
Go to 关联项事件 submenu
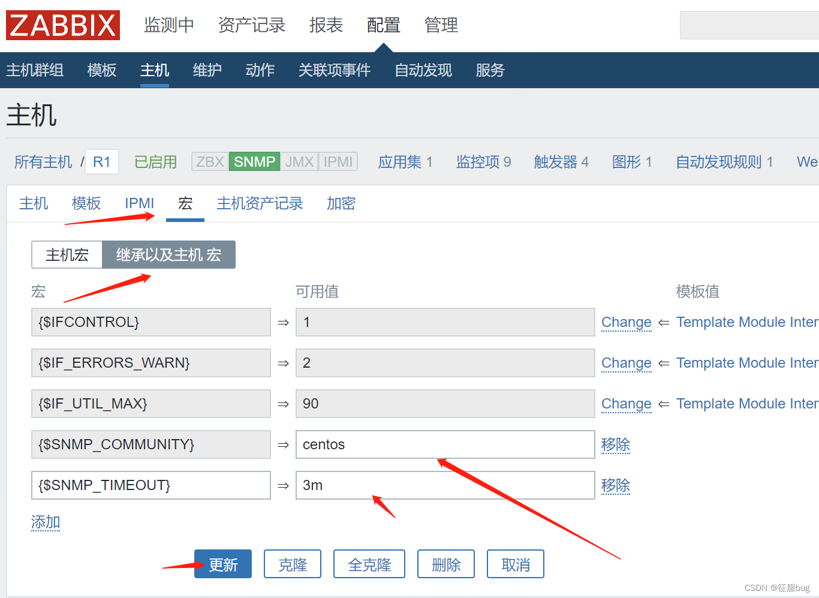pyautogui.click(x=335, y=70)
